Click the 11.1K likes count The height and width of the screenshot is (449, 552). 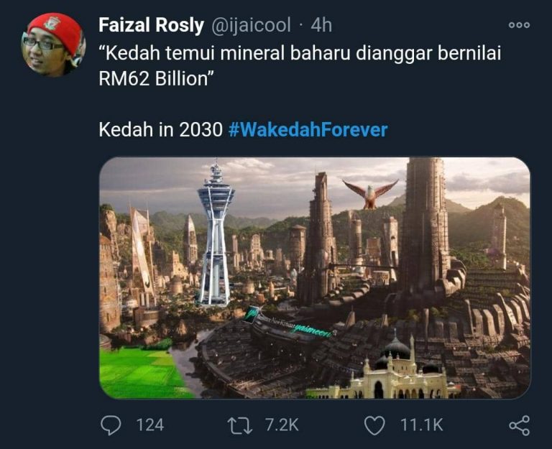(421, 425)
